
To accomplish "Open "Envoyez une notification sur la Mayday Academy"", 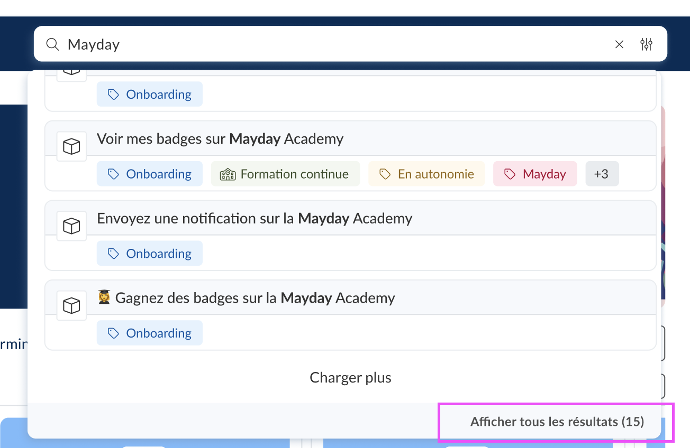I will click(255, 219).
